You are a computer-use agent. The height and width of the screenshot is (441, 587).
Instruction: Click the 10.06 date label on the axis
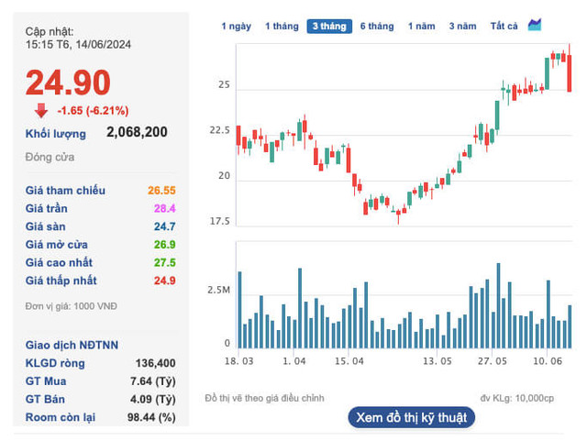[547, 361]
